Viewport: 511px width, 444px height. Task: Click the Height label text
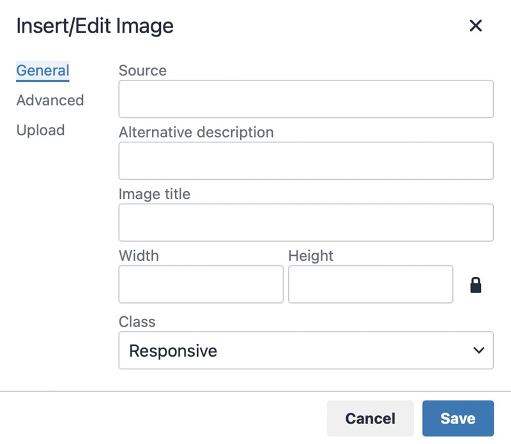310,256
